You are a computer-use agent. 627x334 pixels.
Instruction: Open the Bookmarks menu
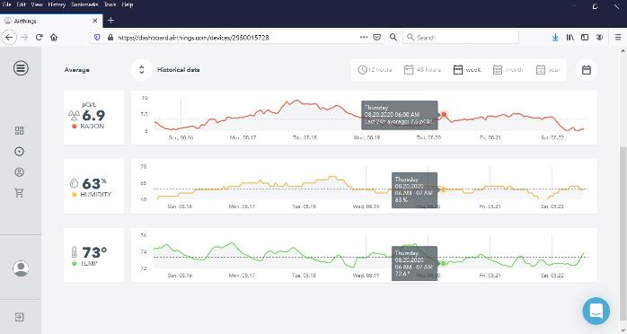84,4
